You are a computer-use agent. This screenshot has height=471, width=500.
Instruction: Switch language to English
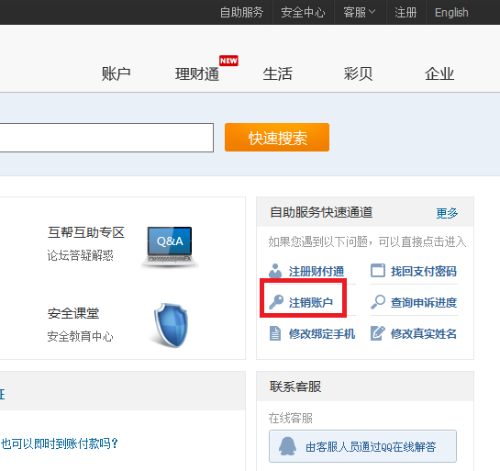pyautogui.click(x=451, y=13)
